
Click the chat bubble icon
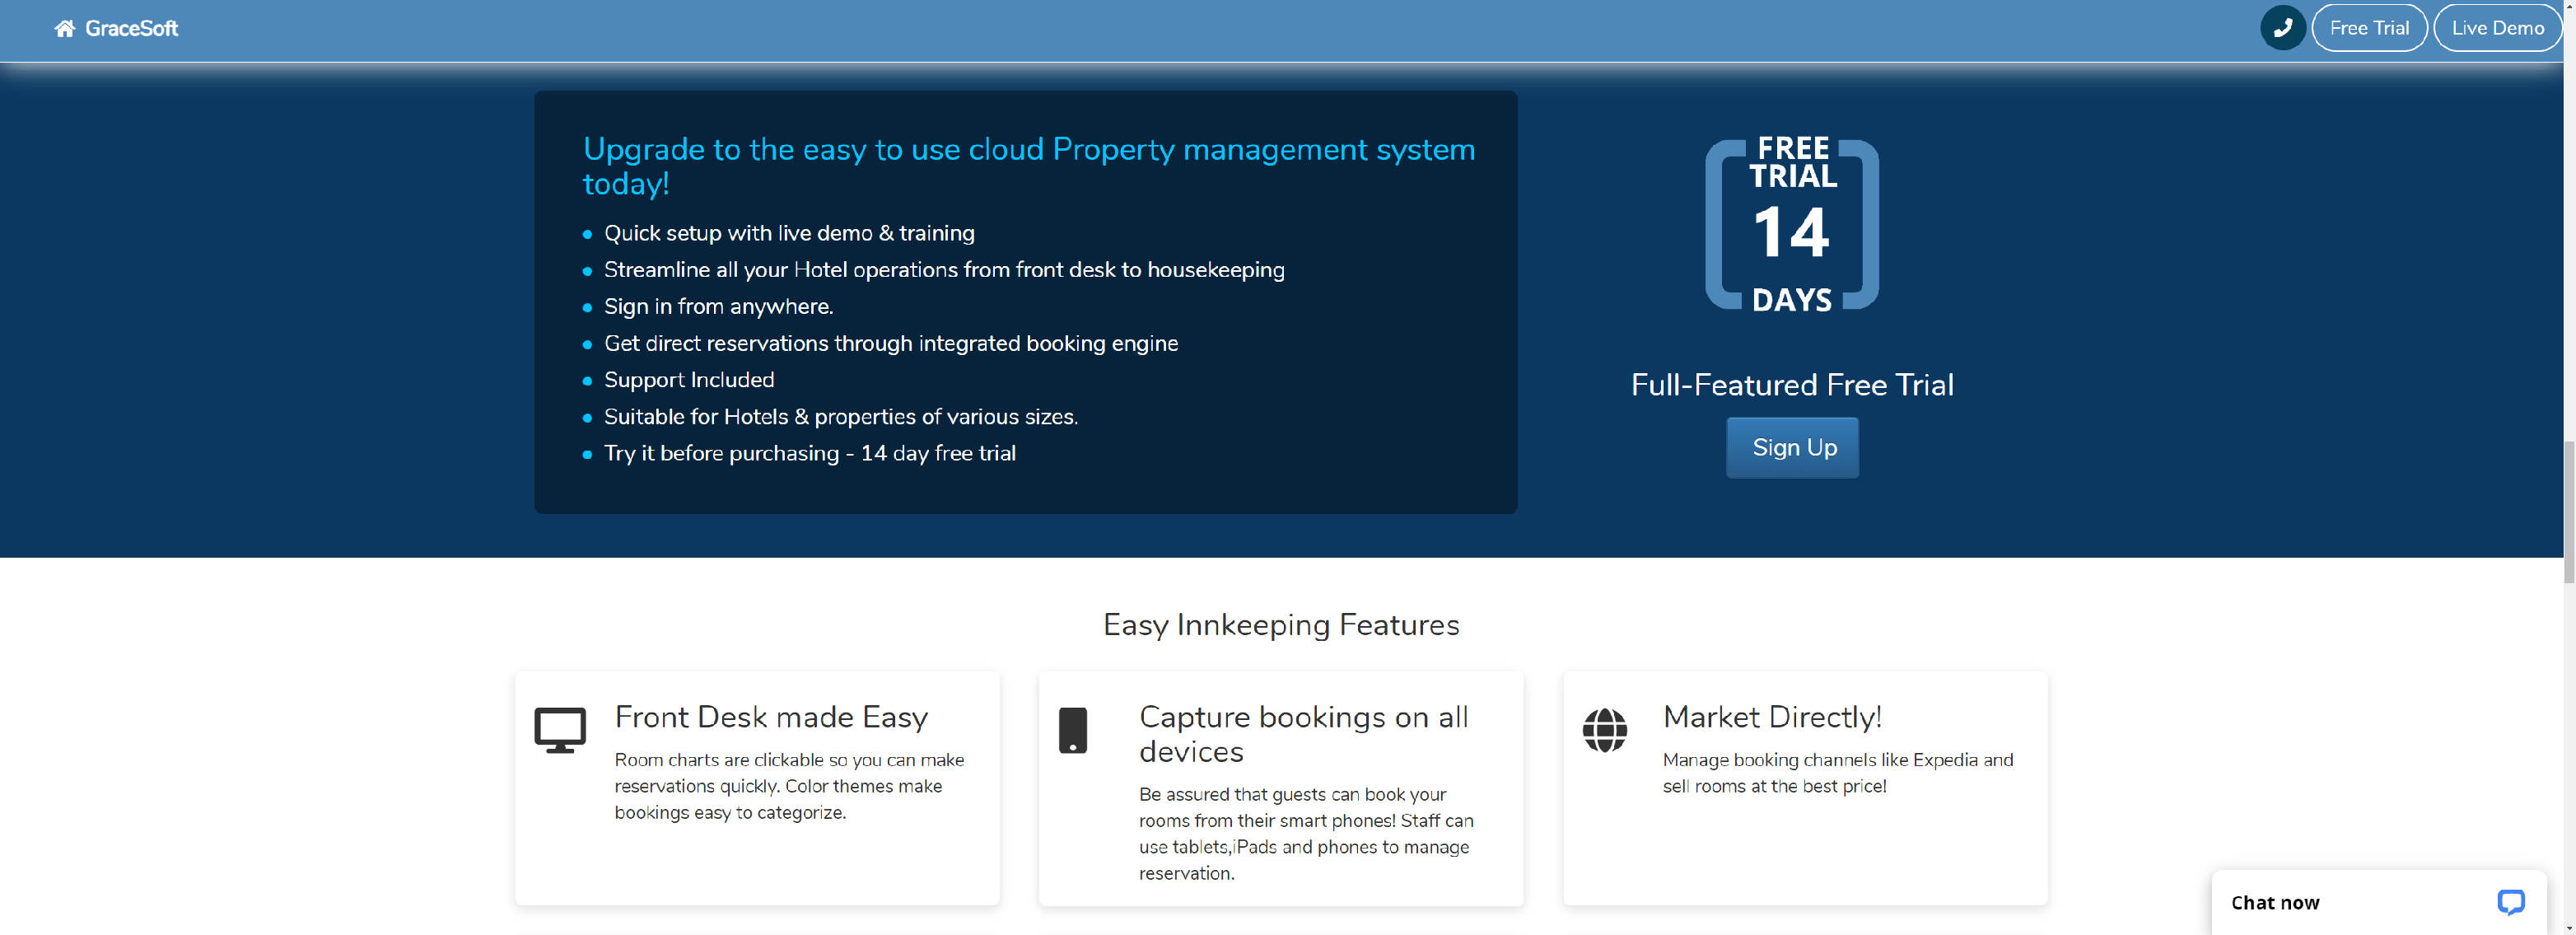[2510, 902]
